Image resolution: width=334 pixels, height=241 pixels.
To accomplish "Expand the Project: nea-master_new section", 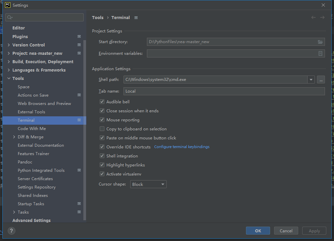I will [x=9, y=53].
